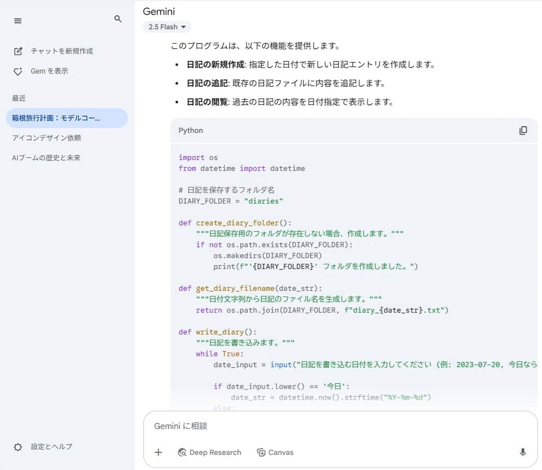This screenshot has width=542, height=470.
Task: Open the AIブームの歴史と未来 conversation
Action: point(48,157)
